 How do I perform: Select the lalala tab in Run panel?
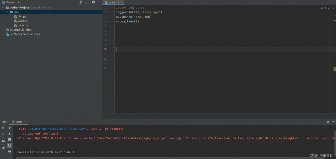click(x=19, y=122)
